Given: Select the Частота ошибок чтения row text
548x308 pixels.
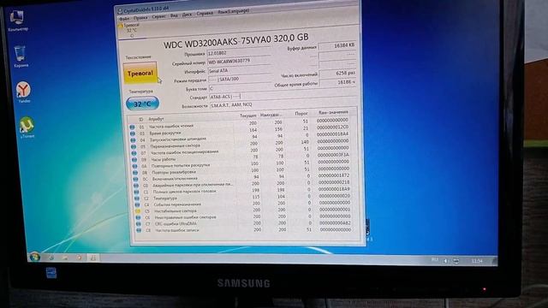Looking at the screenshot, I should pyautogui.click(x=171, y=126).
